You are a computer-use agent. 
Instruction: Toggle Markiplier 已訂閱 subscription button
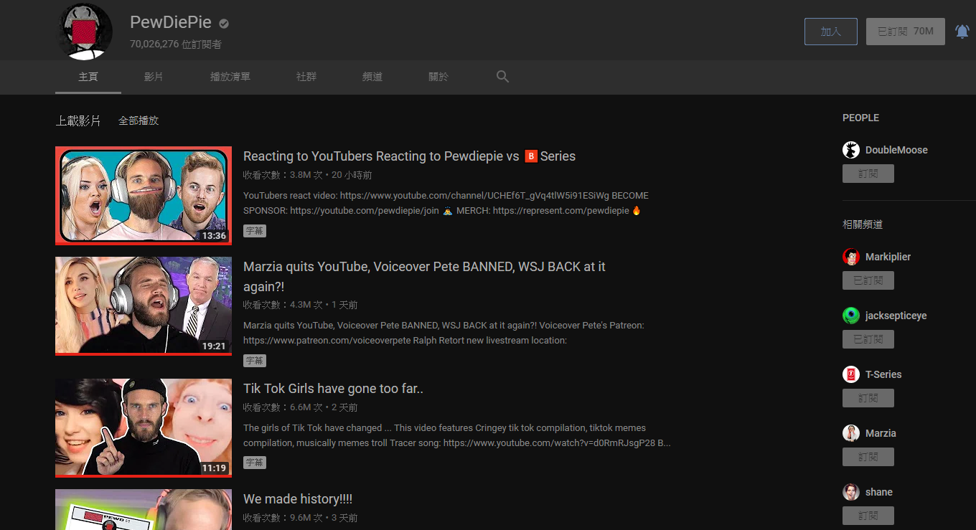[868, 280]
